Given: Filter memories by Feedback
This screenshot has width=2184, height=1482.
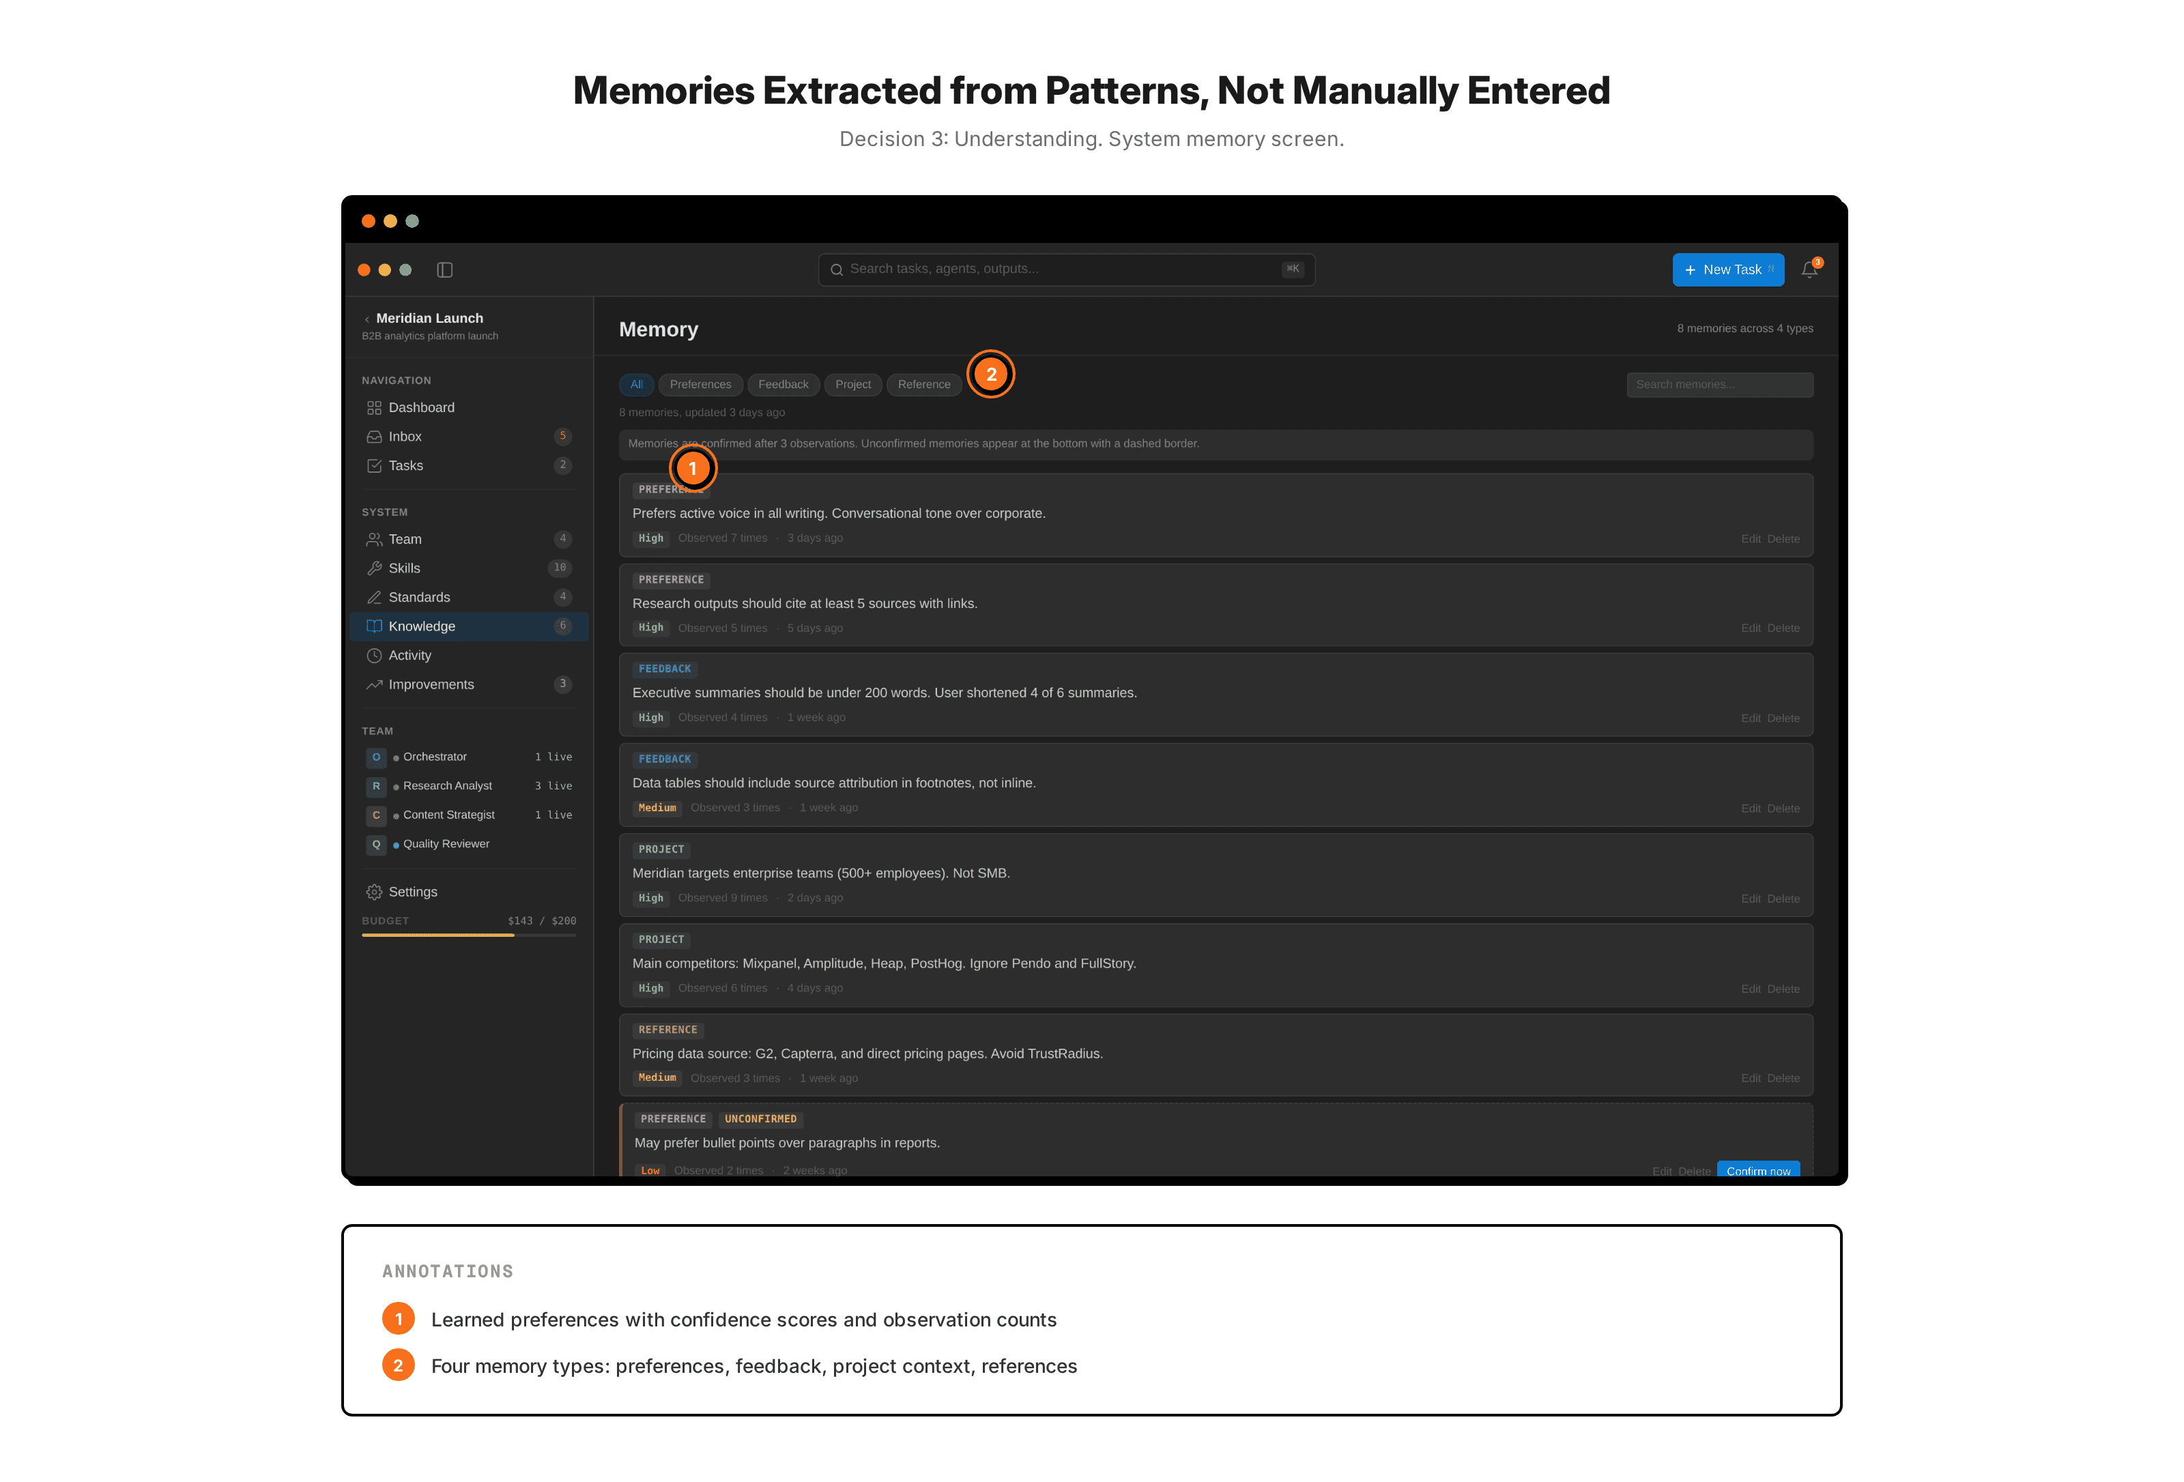Looking at the screenshot, I should click(x=783, y=386).
